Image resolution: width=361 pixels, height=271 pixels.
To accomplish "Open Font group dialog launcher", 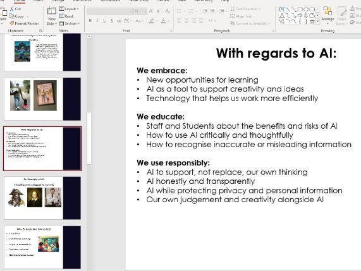I will click(171, 30).
